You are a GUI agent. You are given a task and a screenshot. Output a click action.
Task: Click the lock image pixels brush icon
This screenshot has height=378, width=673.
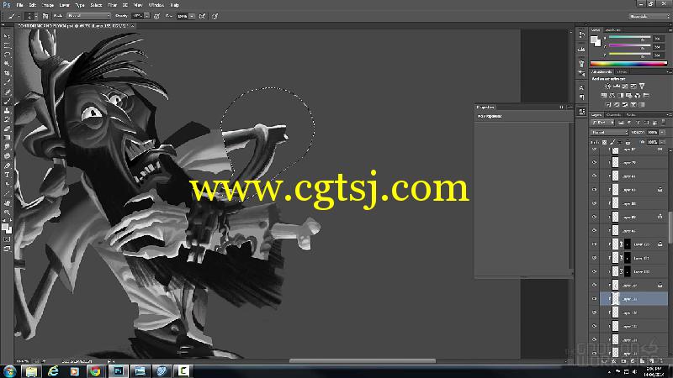click(612, 142)
